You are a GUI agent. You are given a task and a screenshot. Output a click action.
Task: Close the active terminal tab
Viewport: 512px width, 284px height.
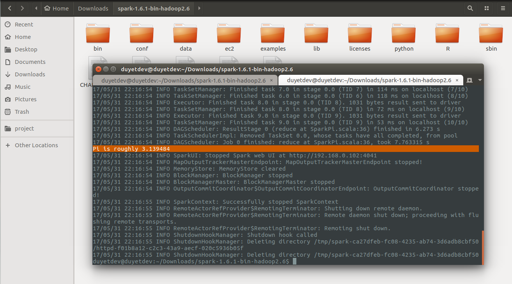tap(457, 80)
